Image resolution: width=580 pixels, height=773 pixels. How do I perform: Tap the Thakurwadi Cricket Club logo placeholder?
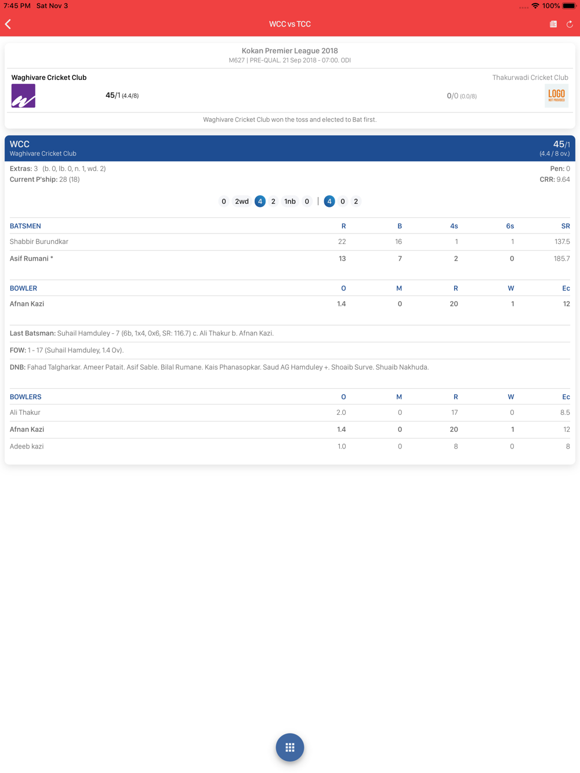[556, 96]
